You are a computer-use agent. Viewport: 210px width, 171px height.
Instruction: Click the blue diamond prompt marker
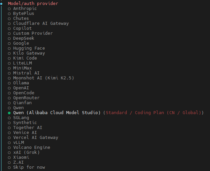click(1, 4)
